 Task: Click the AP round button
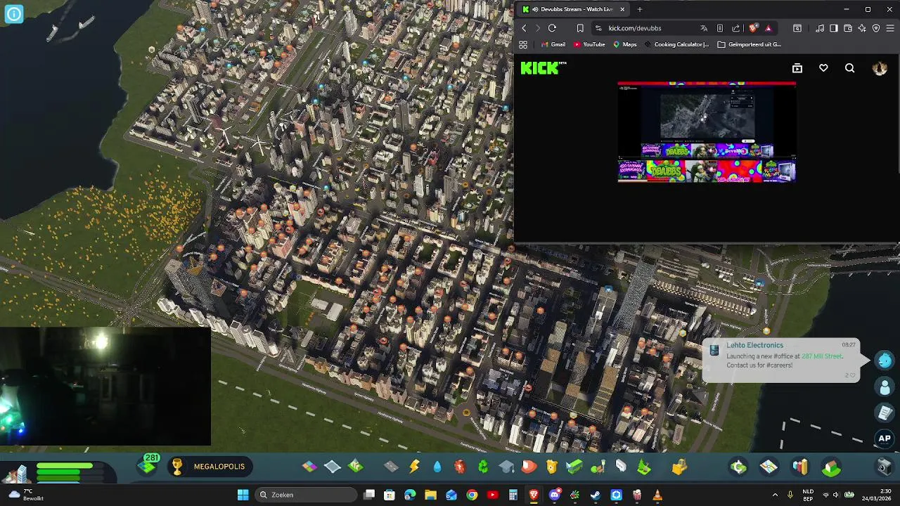[x=885, y=439]
